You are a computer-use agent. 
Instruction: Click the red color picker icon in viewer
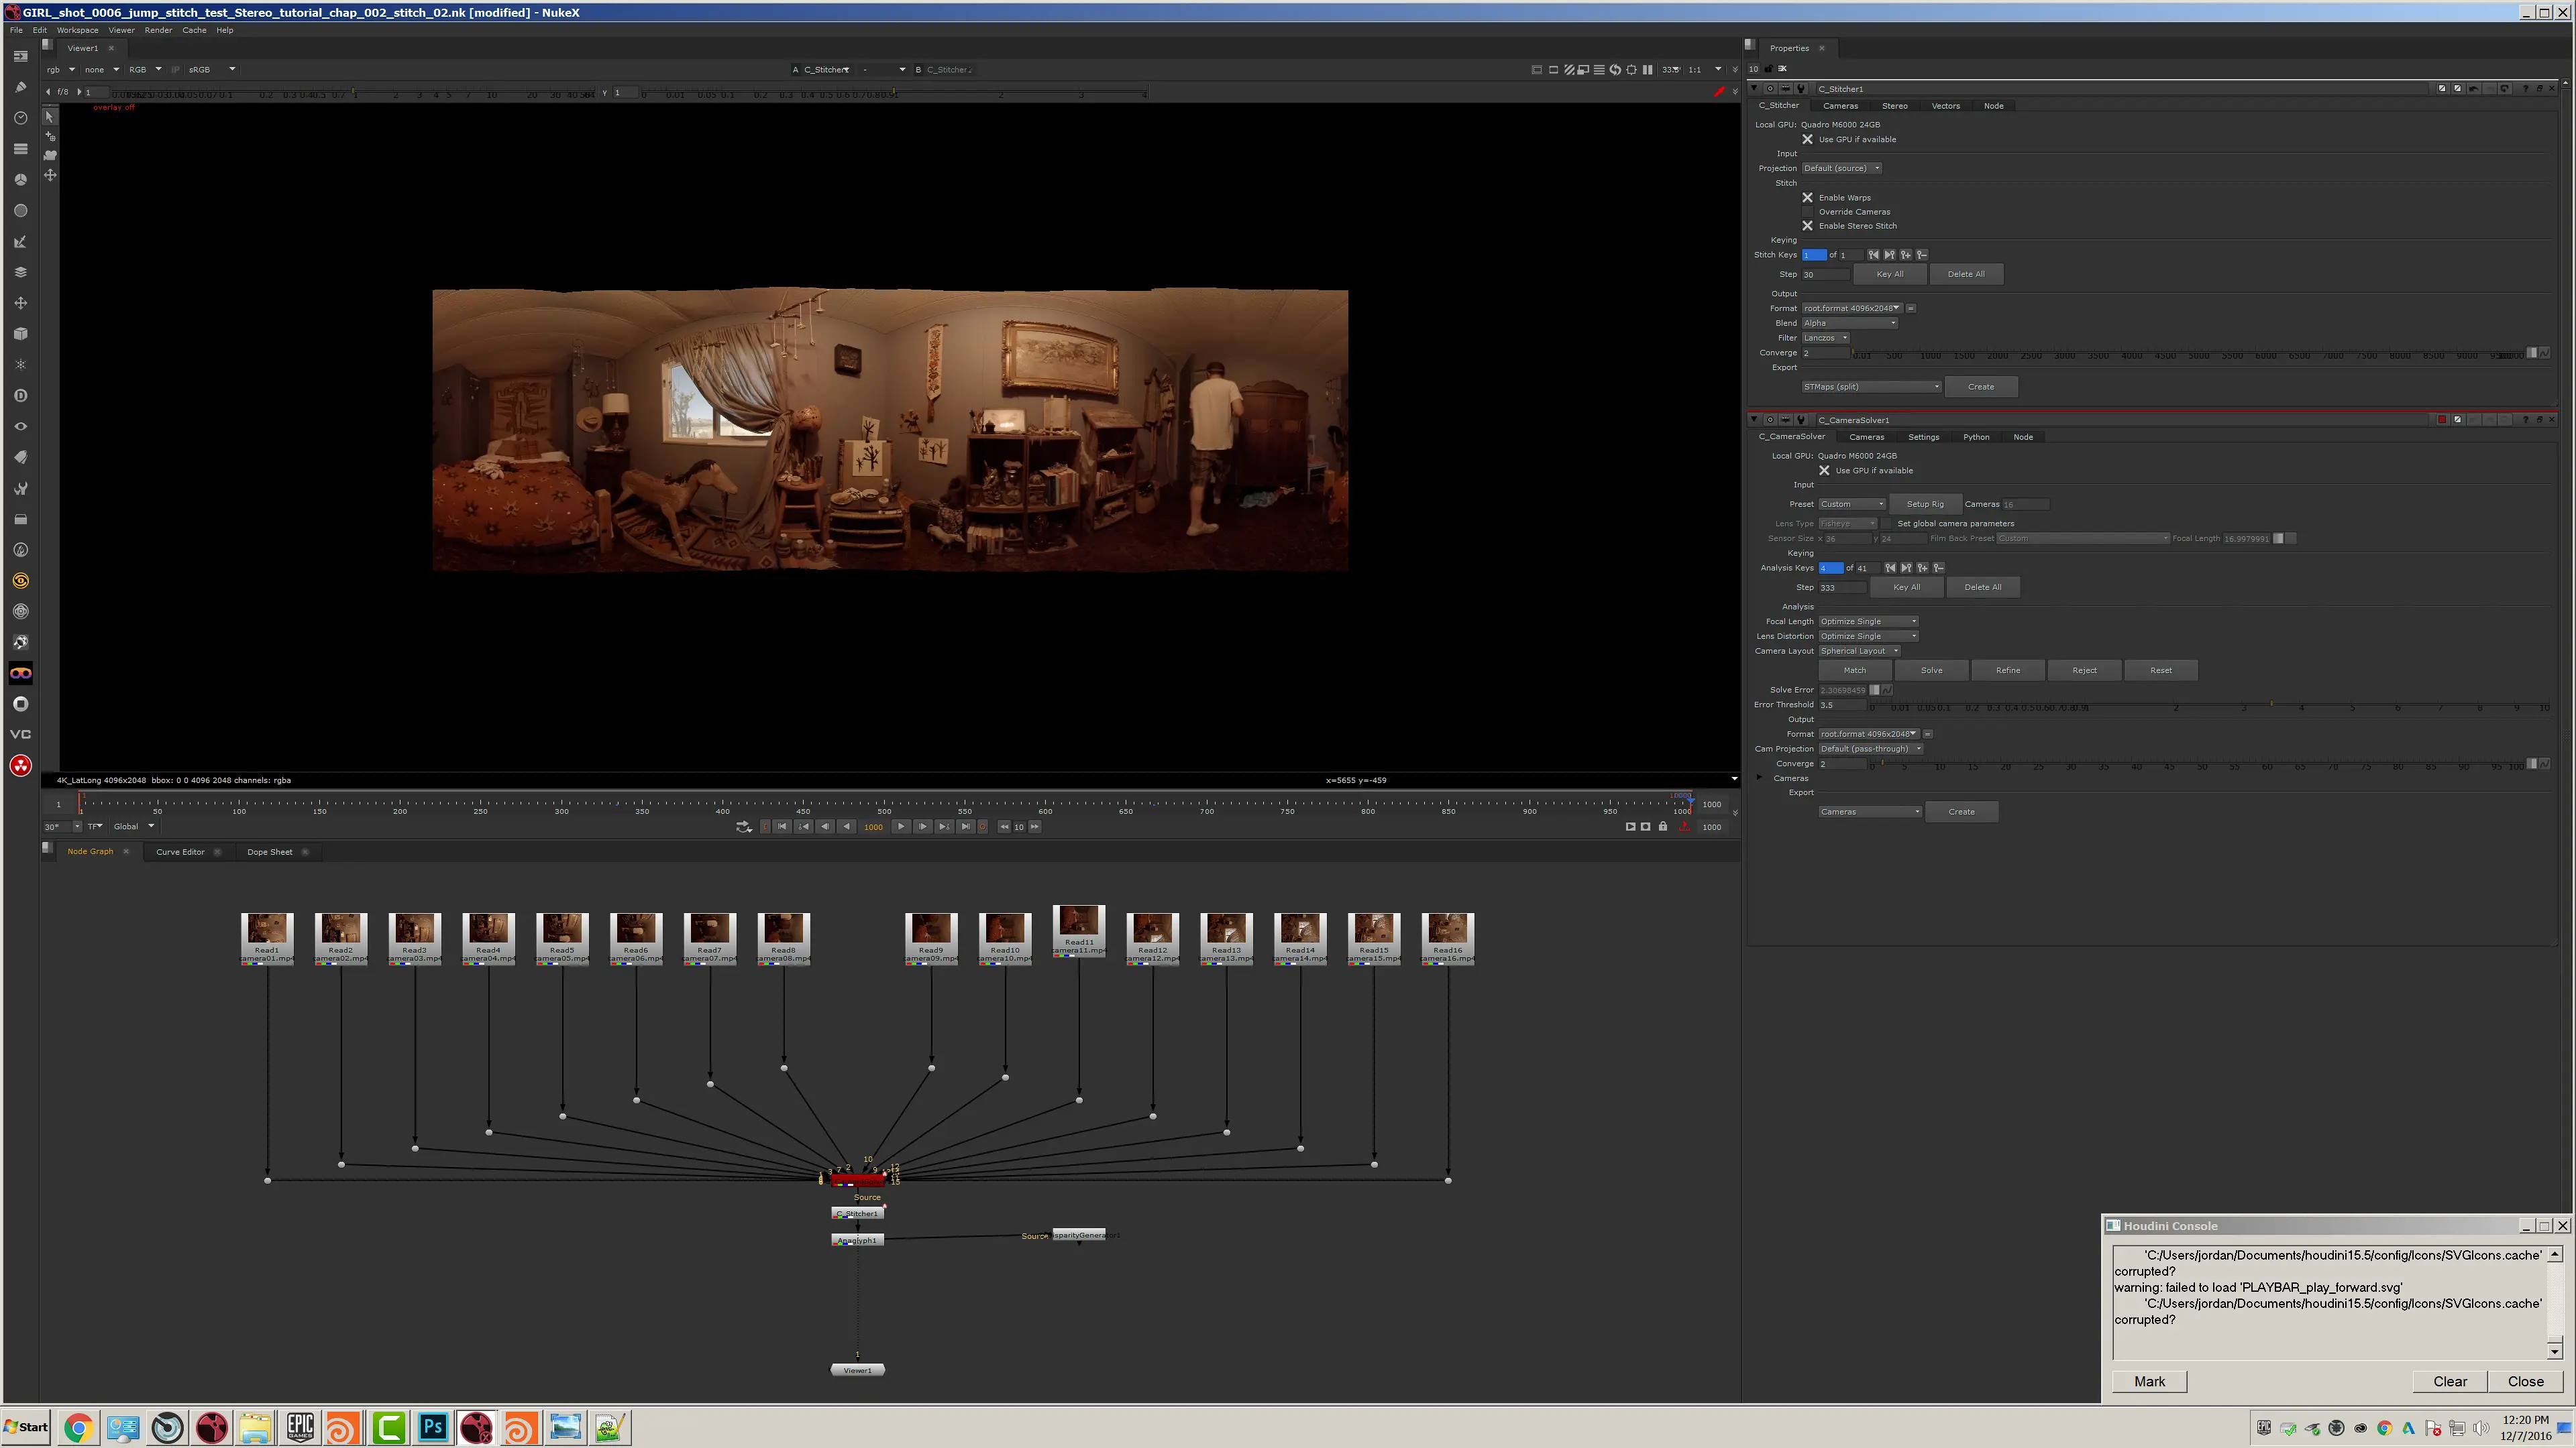click(x=1720, y=92)
